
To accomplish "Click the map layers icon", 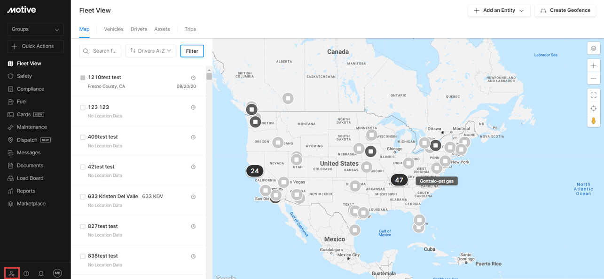I will pyautogui.click(x=593, y=48).
